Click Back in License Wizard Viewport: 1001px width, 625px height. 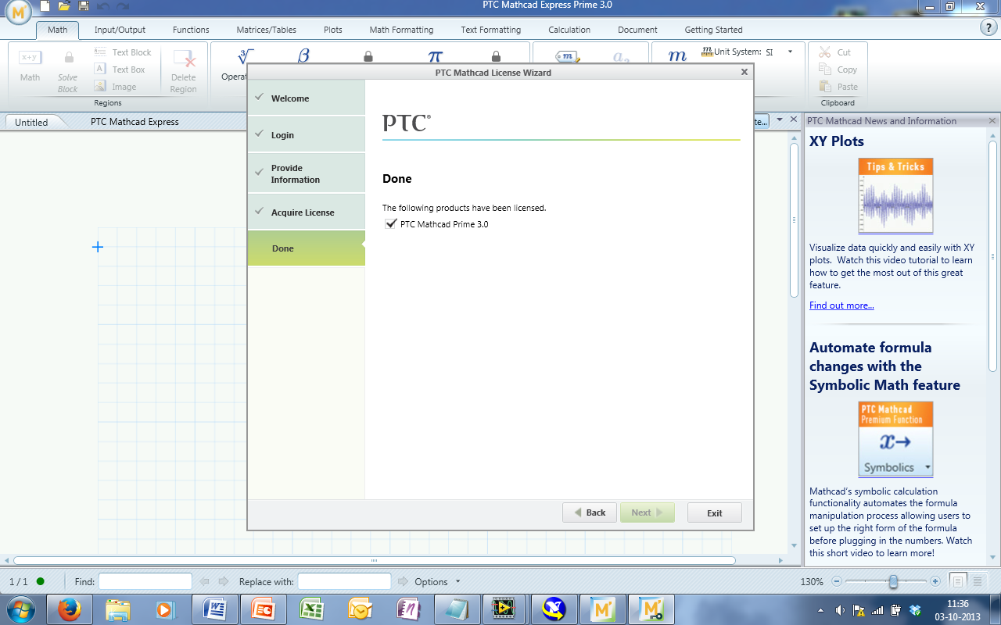[590, 512]
